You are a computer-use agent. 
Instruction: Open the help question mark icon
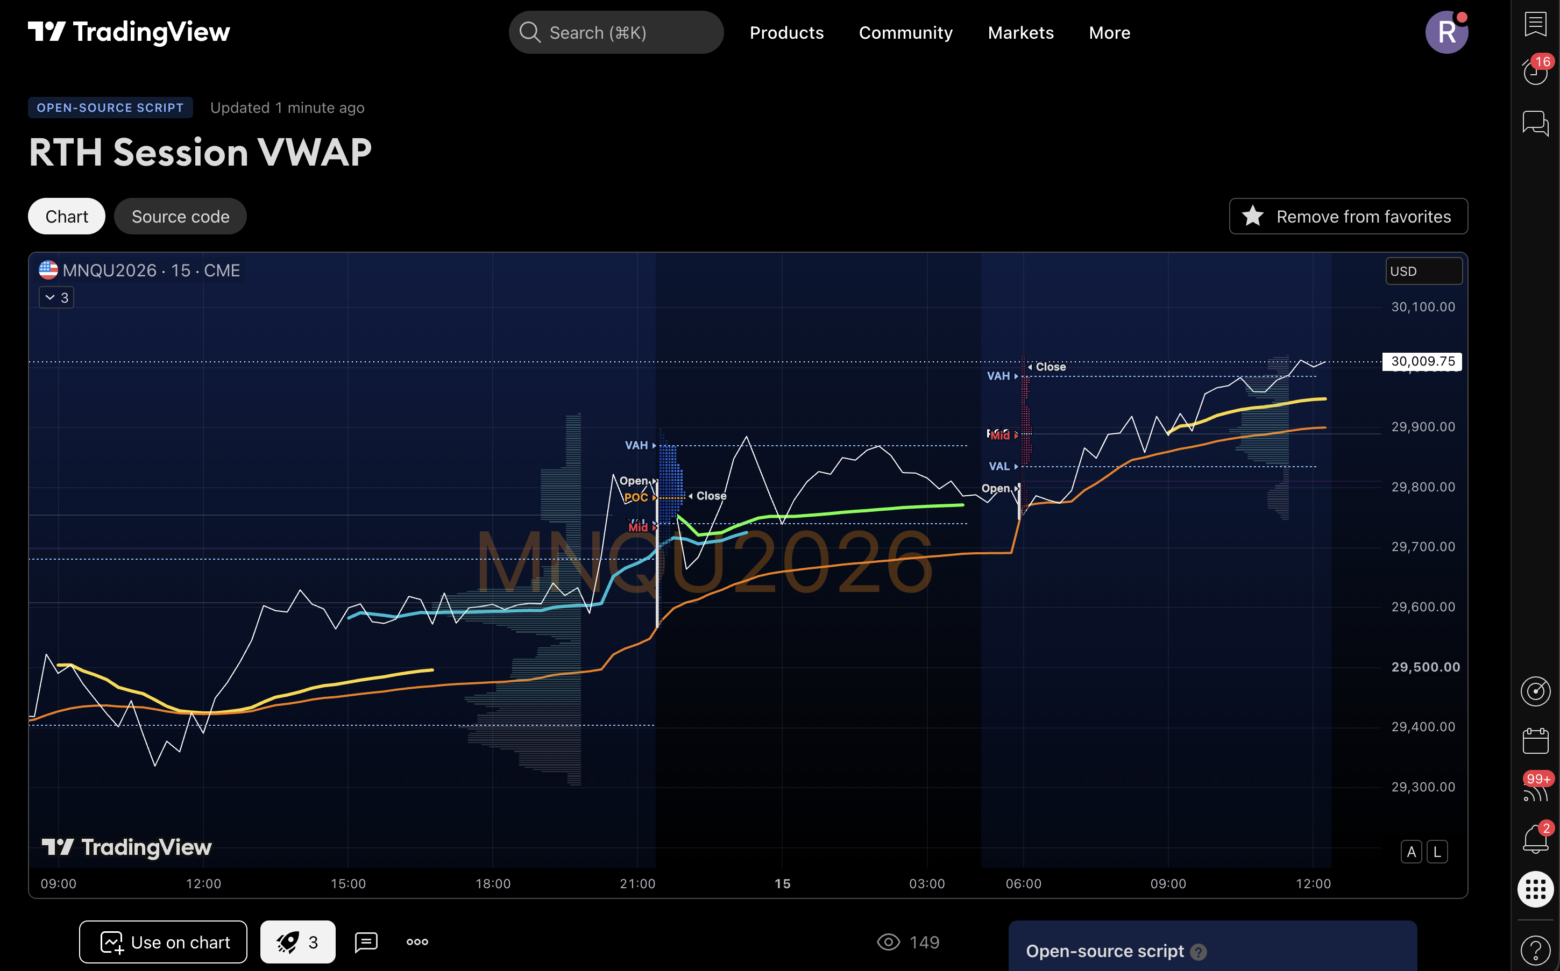coord(1535,950)
